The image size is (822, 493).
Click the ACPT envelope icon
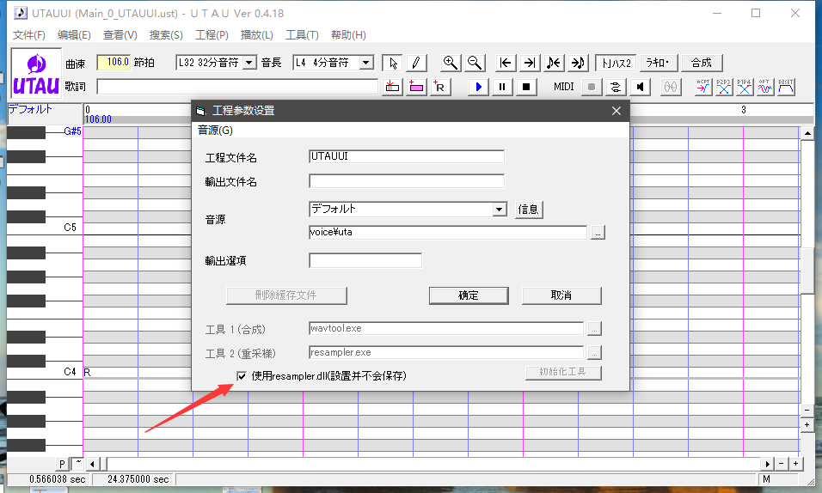pyautogui.click(x=703, y=87)
